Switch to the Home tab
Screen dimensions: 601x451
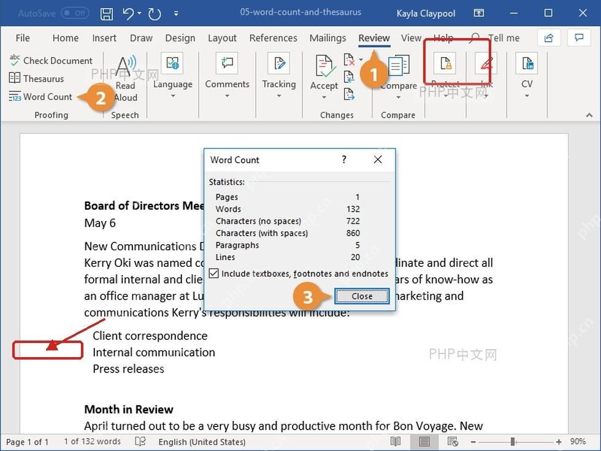(66, 38)
